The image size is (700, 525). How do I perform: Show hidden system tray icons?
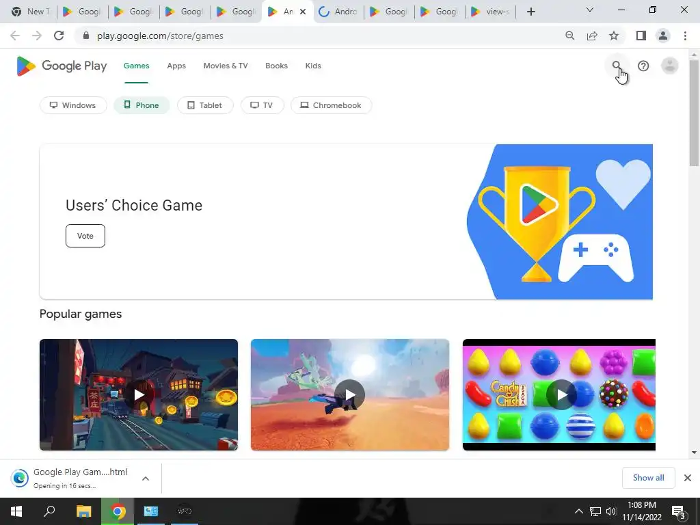click(578, 511)
